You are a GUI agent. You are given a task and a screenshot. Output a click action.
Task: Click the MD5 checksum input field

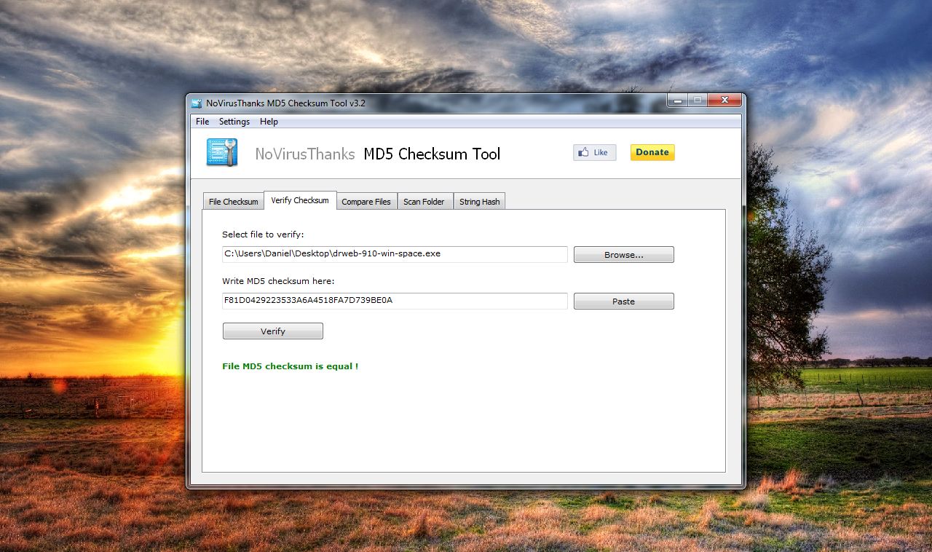pyautogui.click(x=395, y=301)
